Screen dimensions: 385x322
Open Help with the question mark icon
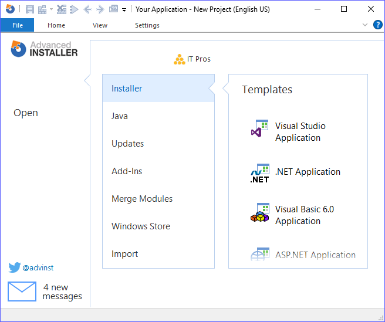point(377,25)
